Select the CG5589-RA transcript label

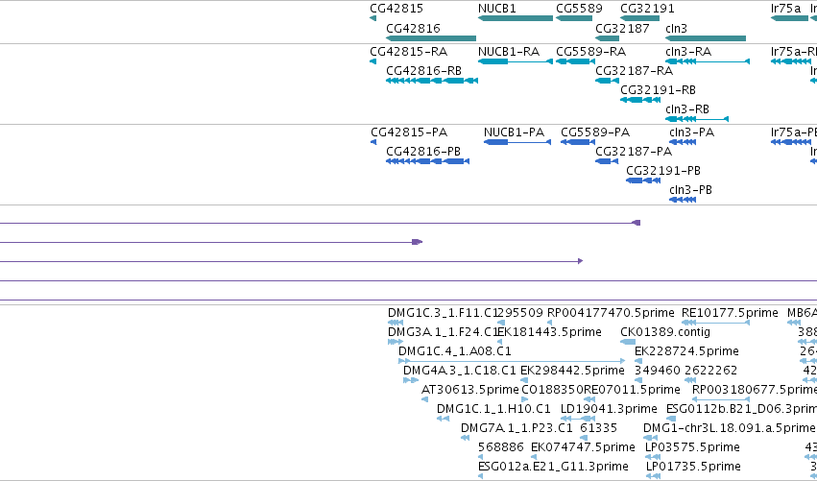pyautogui.click(x=590, y=52)
